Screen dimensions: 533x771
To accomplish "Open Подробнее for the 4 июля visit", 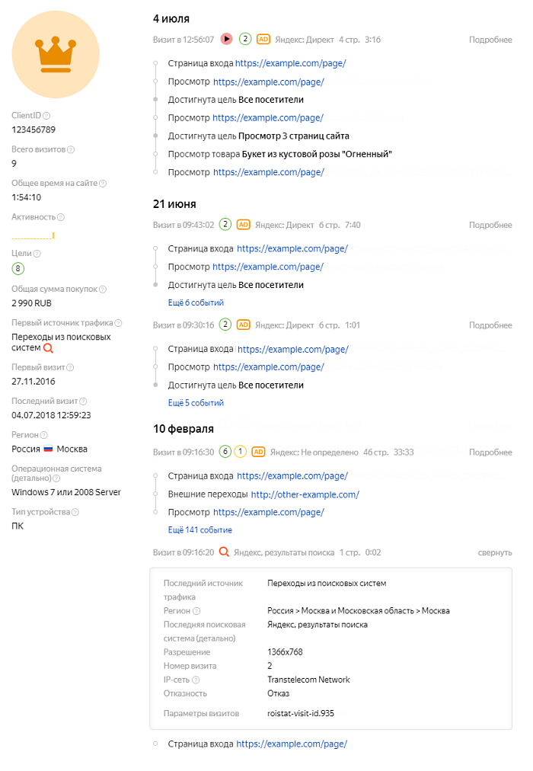I will 490,40.
